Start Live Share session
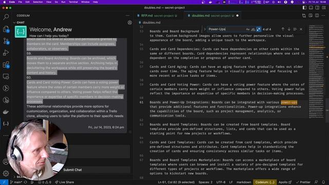The image size is (329, 185). pyautogui.click(x=64, y=182)
